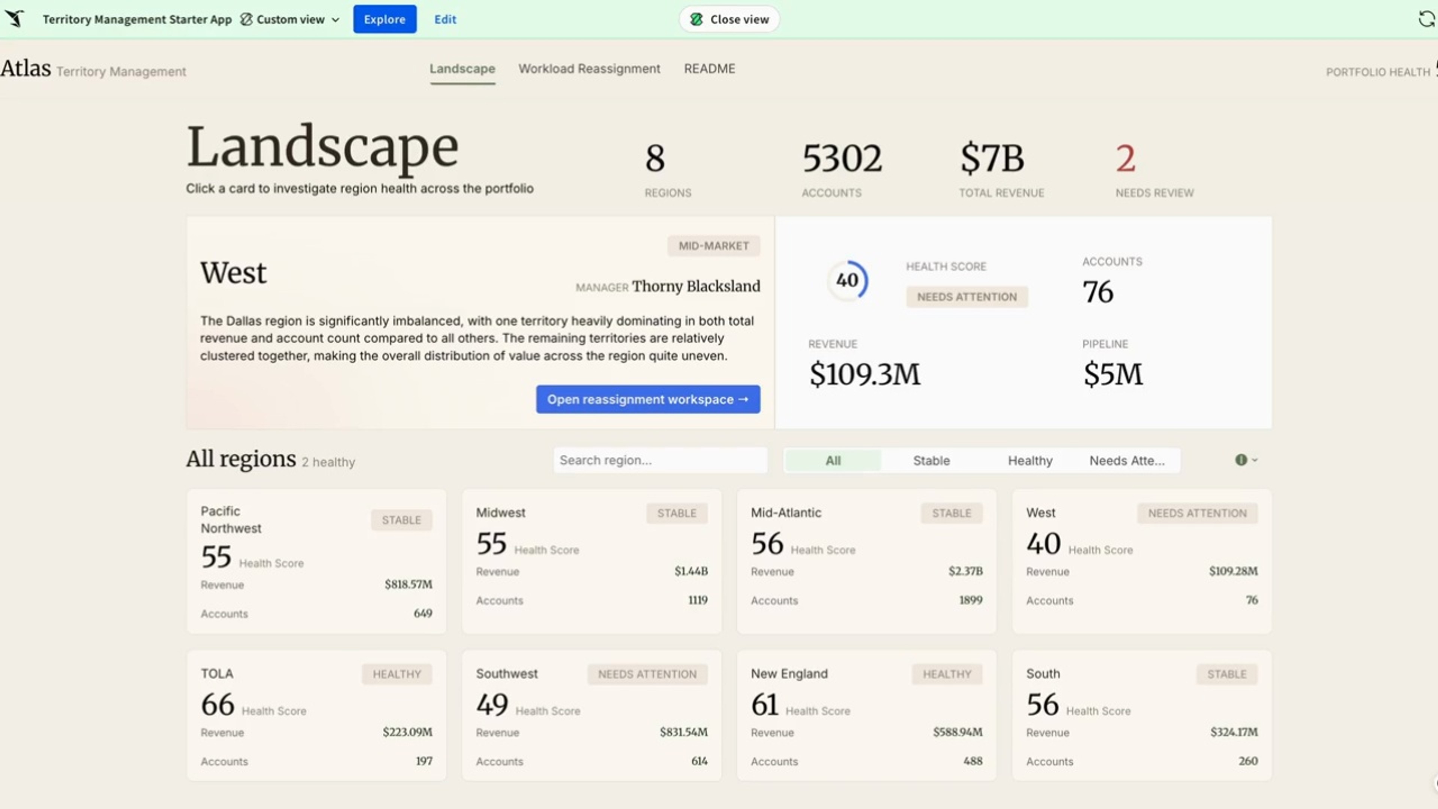The height and width of the screenshot is (809, 1438).
Task: Click the Edit link
Action: click(x=445, y=19)
